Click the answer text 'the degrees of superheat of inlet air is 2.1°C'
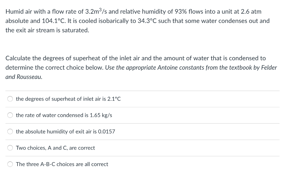 click(68, 99)
